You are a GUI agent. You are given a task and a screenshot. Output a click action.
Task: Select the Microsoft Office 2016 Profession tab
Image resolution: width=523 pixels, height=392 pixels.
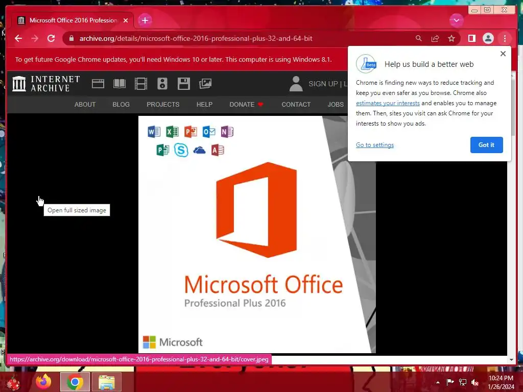click(73, 20)
